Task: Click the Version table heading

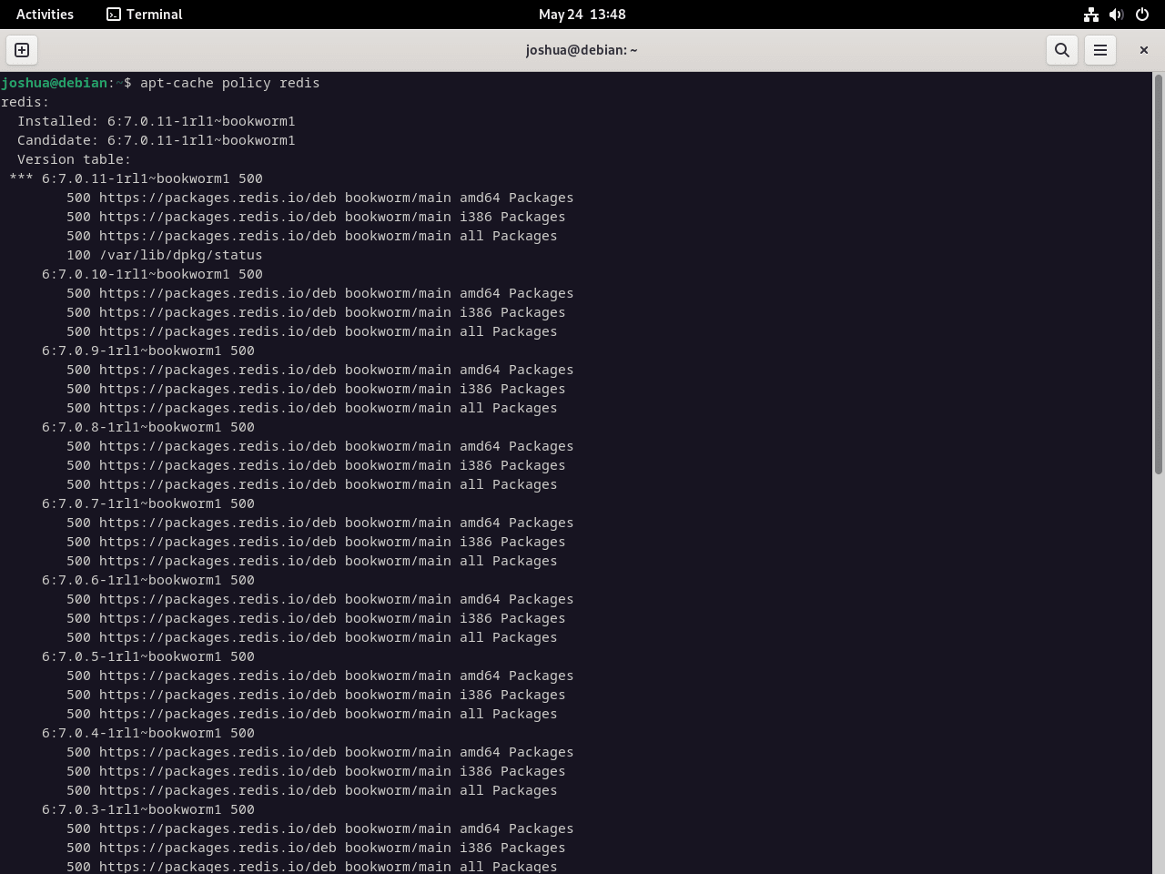Action: coord(73,158)
